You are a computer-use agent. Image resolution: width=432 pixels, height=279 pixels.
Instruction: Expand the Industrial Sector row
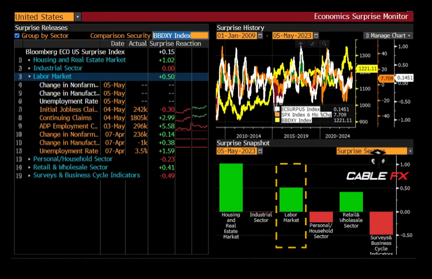coord(29,68)
